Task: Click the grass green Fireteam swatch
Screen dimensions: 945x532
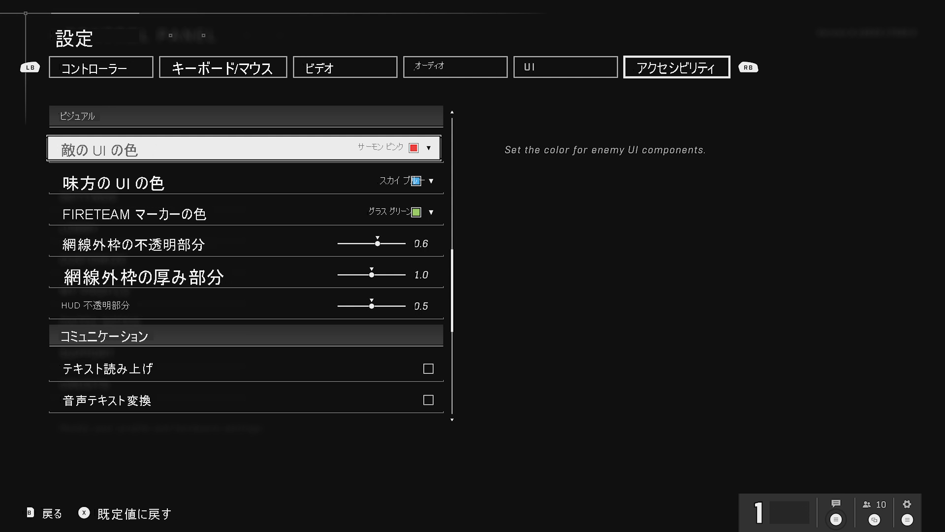Action: point(416,212)
